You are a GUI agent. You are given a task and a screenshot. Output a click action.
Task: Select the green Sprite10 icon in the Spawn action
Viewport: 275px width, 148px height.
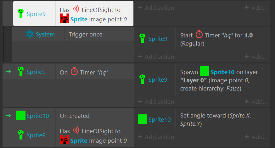pos(204,71)
